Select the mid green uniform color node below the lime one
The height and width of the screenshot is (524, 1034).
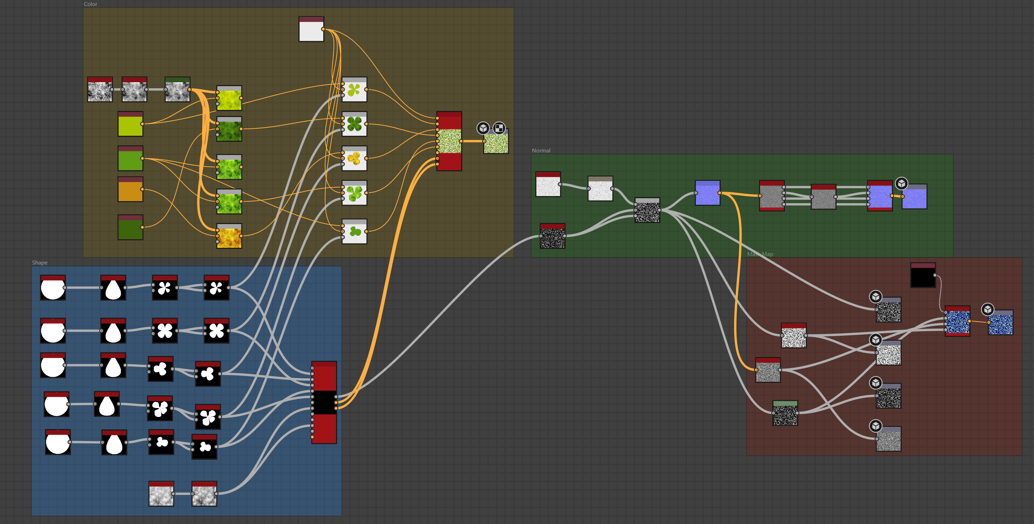130,158
